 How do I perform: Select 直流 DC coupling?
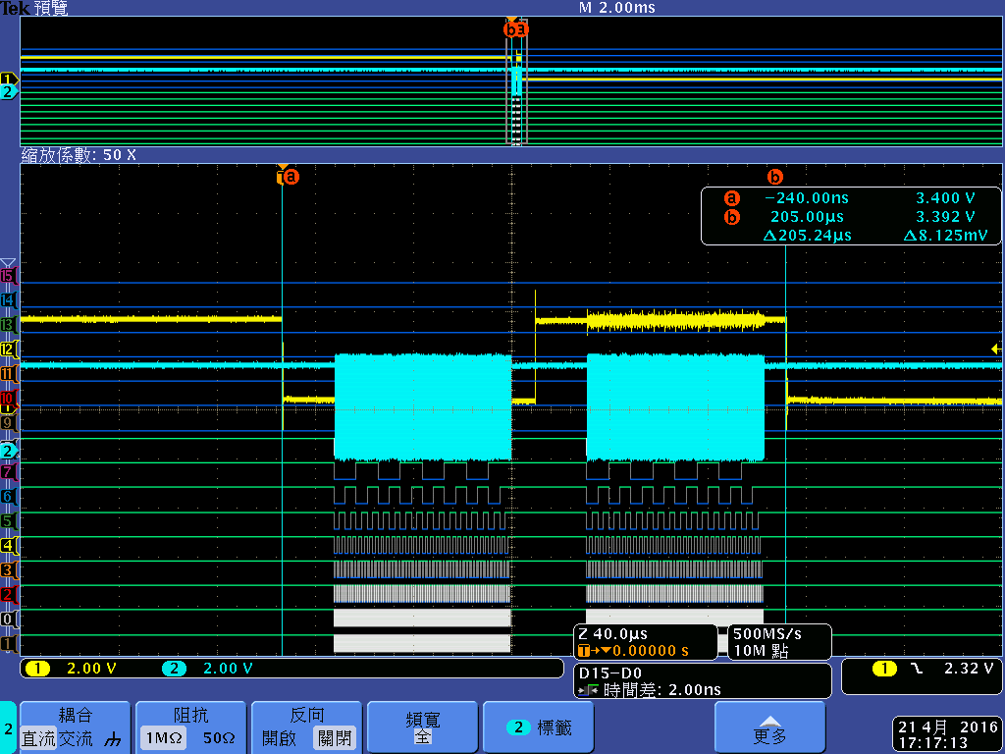(38, 738)
